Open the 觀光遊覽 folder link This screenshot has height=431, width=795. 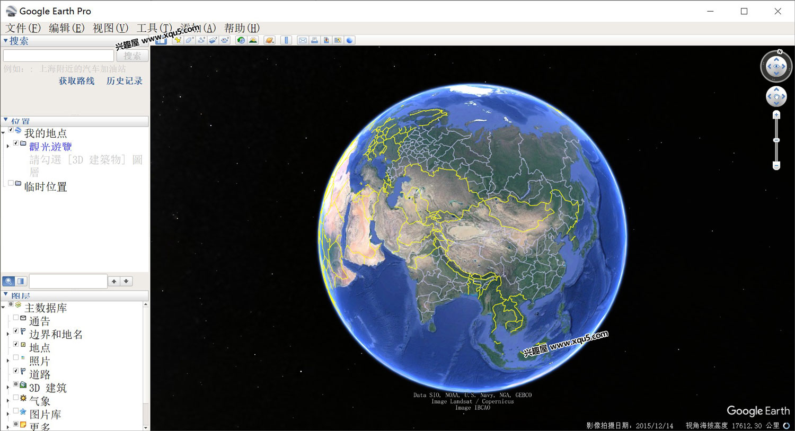pyautogui.click(x=50, y=147)
